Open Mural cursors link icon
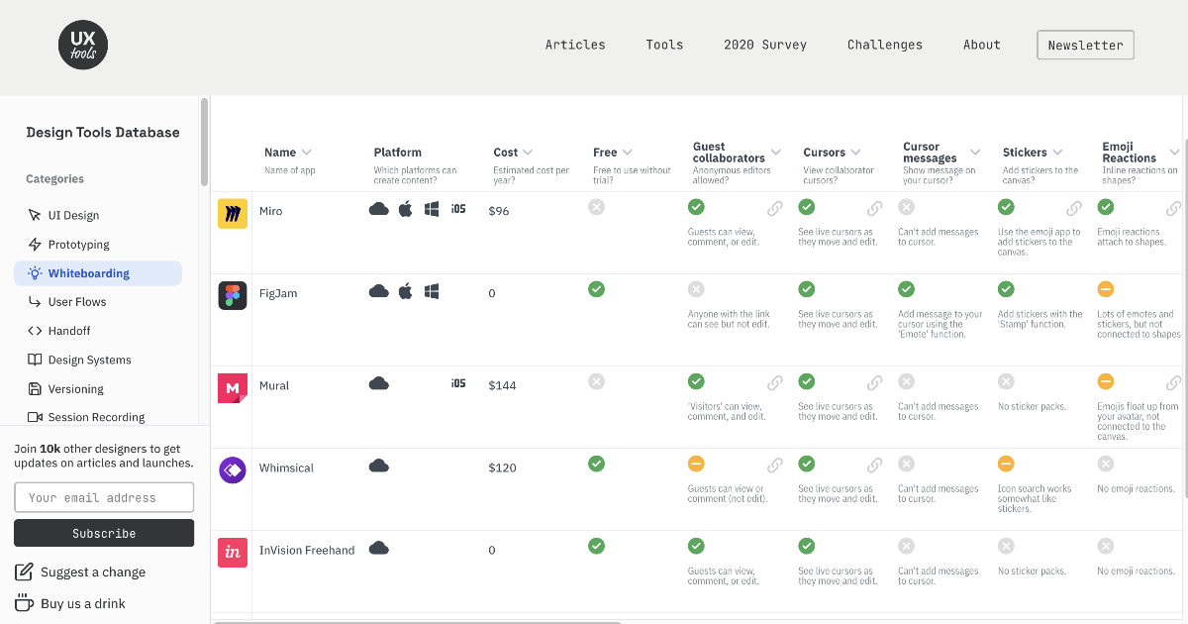1188x624 pixels. click(875, 383)
